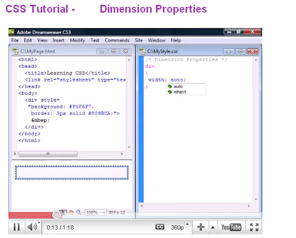Close the Adobe Dreamweaver CS3 window
This screenshot has height=238, width=296.
(x=253, y=32)
